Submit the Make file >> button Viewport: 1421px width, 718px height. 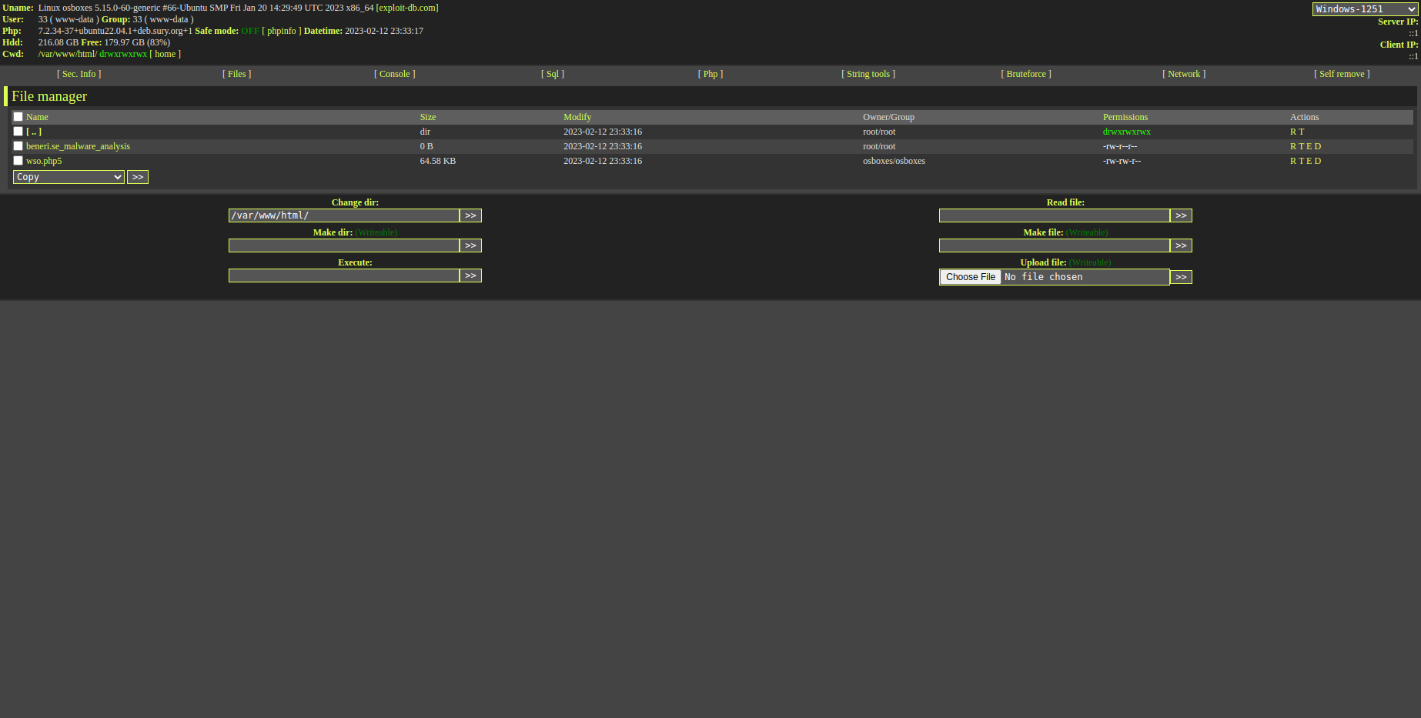(x=1182, y=245)
